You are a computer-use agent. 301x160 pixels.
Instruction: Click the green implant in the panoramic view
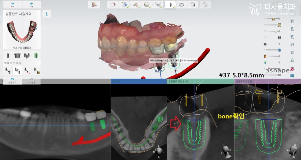click(103, 124)
